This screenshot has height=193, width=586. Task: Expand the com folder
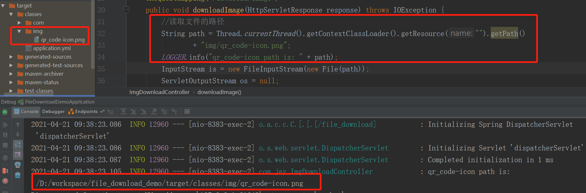pyautogui.click(x=19, y=23)
